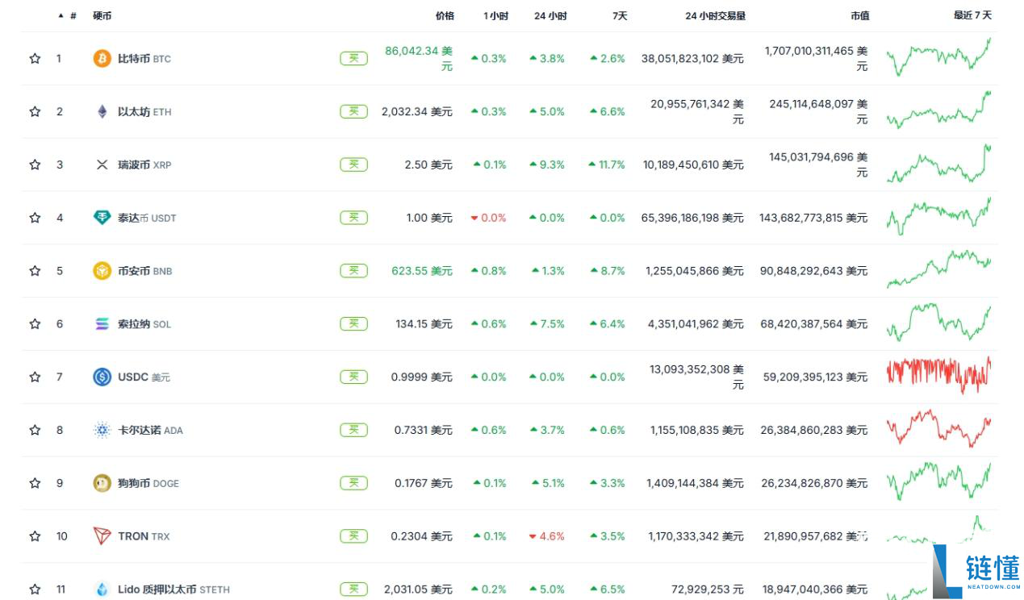Click the 买 buy button for Ethereum
The height and width of the screenshot is (600, 1024).
[353, 111]
